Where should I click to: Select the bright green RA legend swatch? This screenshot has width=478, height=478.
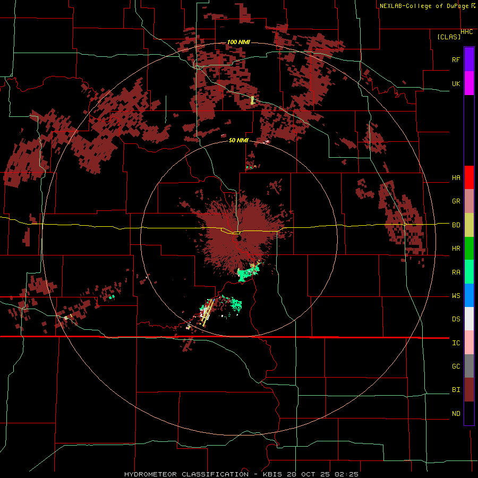click(x=469, y=272)
